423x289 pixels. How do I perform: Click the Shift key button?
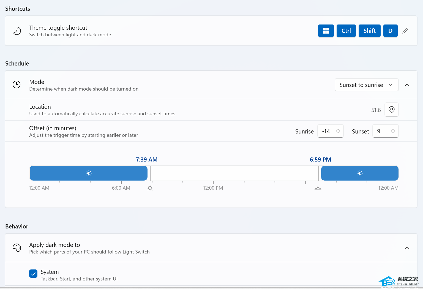(369, 31)
